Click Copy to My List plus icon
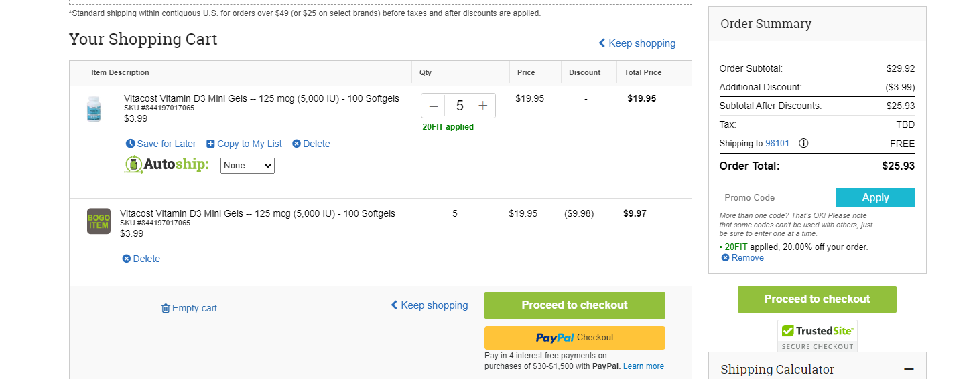 point(210,144)
